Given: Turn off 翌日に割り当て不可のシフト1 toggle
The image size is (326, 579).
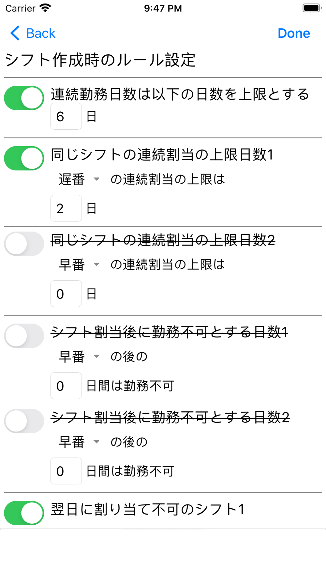Looking at the screenshot, I should [24, 513].
